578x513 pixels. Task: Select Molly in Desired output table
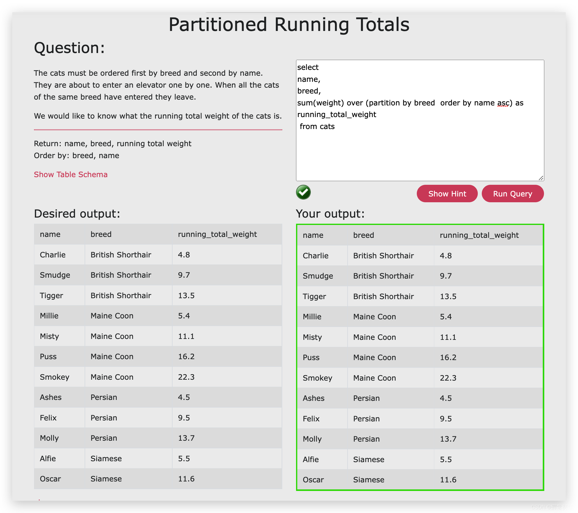pos(49,438)
